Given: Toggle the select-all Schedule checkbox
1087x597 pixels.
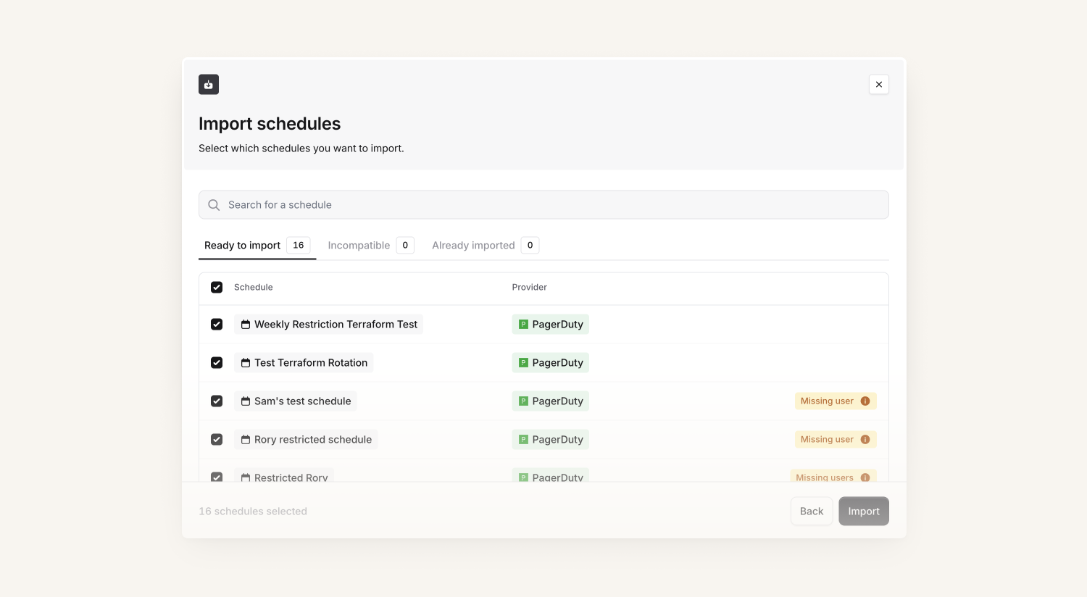Looking at the screenshot, I should coord(217,288).
